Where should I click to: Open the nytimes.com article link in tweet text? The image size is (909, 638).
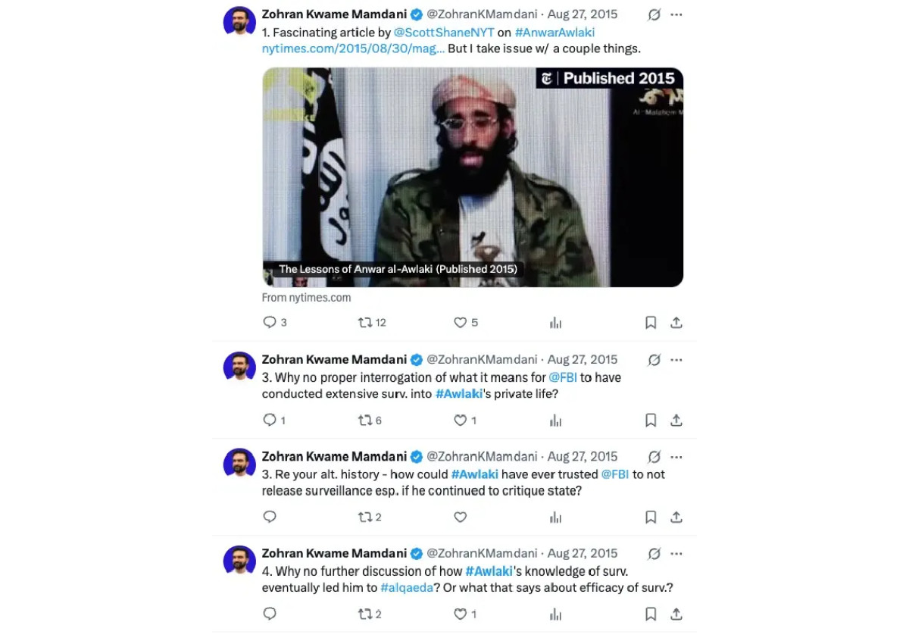click(353, 48)
